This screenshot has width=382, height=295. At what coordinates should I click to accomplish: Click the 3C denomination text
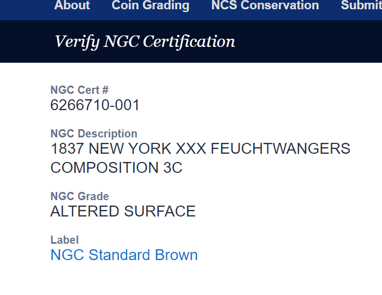[172, 168]
